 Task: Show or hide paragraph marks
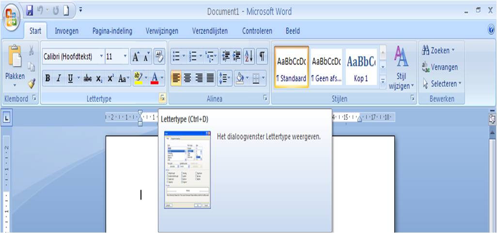coord(262,56)
